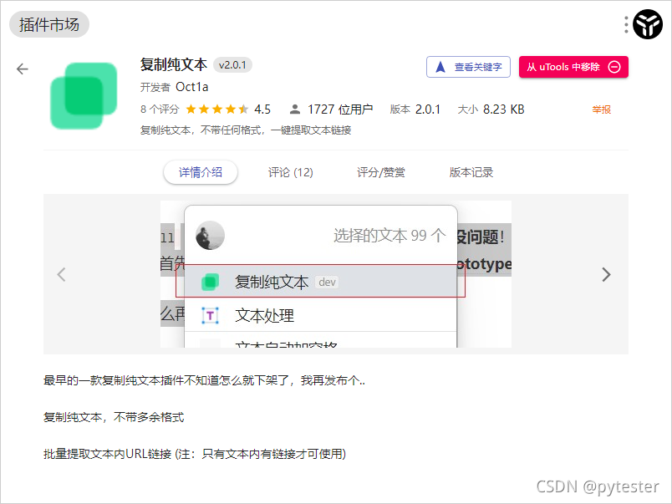Click the user count person icon
The height and width of the screenshot is (504, 672).
[295, 109]
